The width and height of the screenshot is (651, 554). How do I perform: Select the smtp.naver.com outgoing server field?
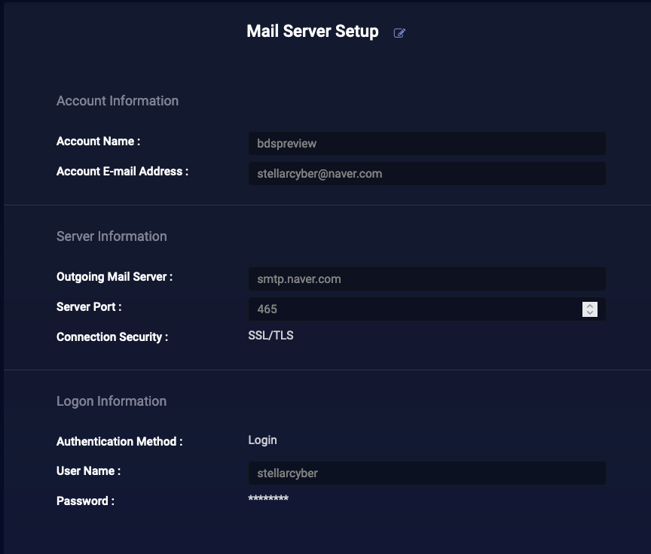pos(426,279)
